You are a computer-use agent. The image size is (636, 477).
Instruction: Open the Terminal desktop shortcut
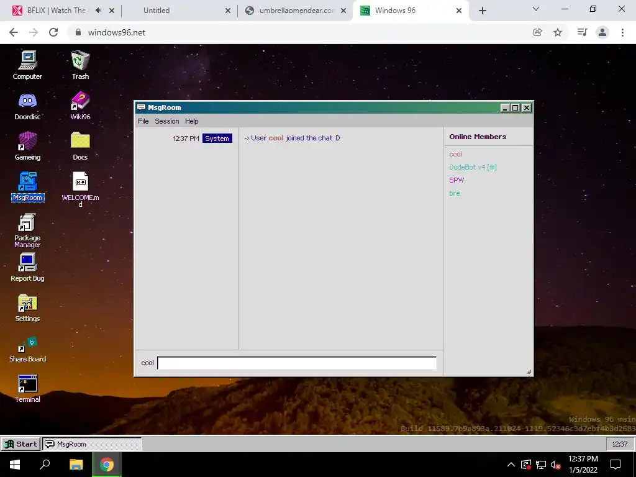(x=27, y=389)
